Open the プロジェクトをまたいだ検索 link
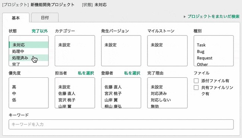 click(x=213, y=16)
